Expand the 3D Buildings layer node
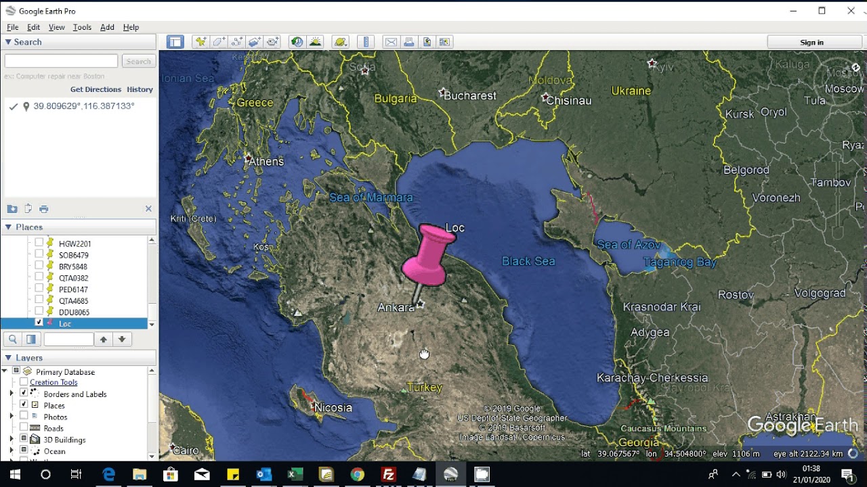This screenshot has height=487, width=867. click(11, 439)
